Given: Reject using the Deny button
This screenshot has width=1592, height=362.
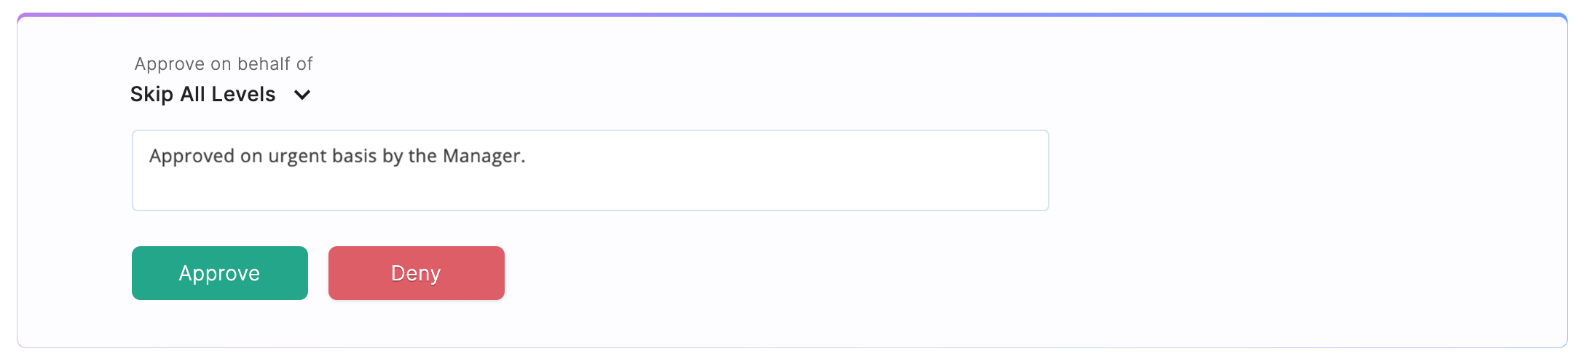Looking at the screenshot, I should [x=416, y=273].
